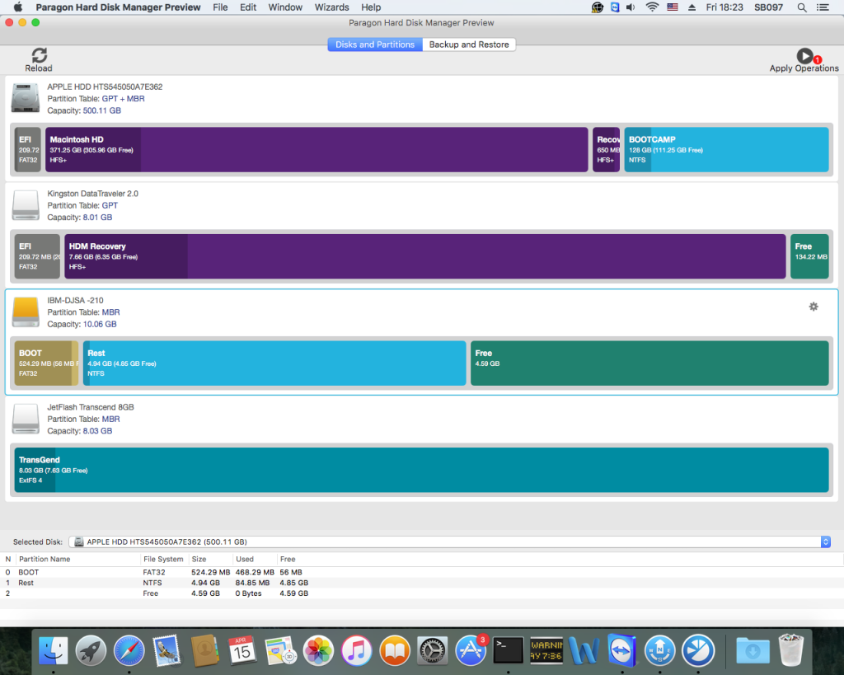The width and height of the screenshot is (844, 675).
Task: Open iBooks in the Dock
Action: [395, 650]
